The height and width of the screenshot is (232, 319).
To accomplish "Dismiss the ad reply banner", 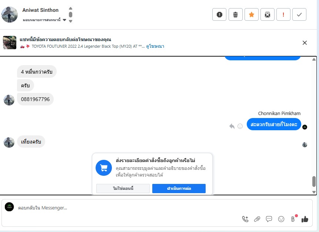I will point(305,43).
